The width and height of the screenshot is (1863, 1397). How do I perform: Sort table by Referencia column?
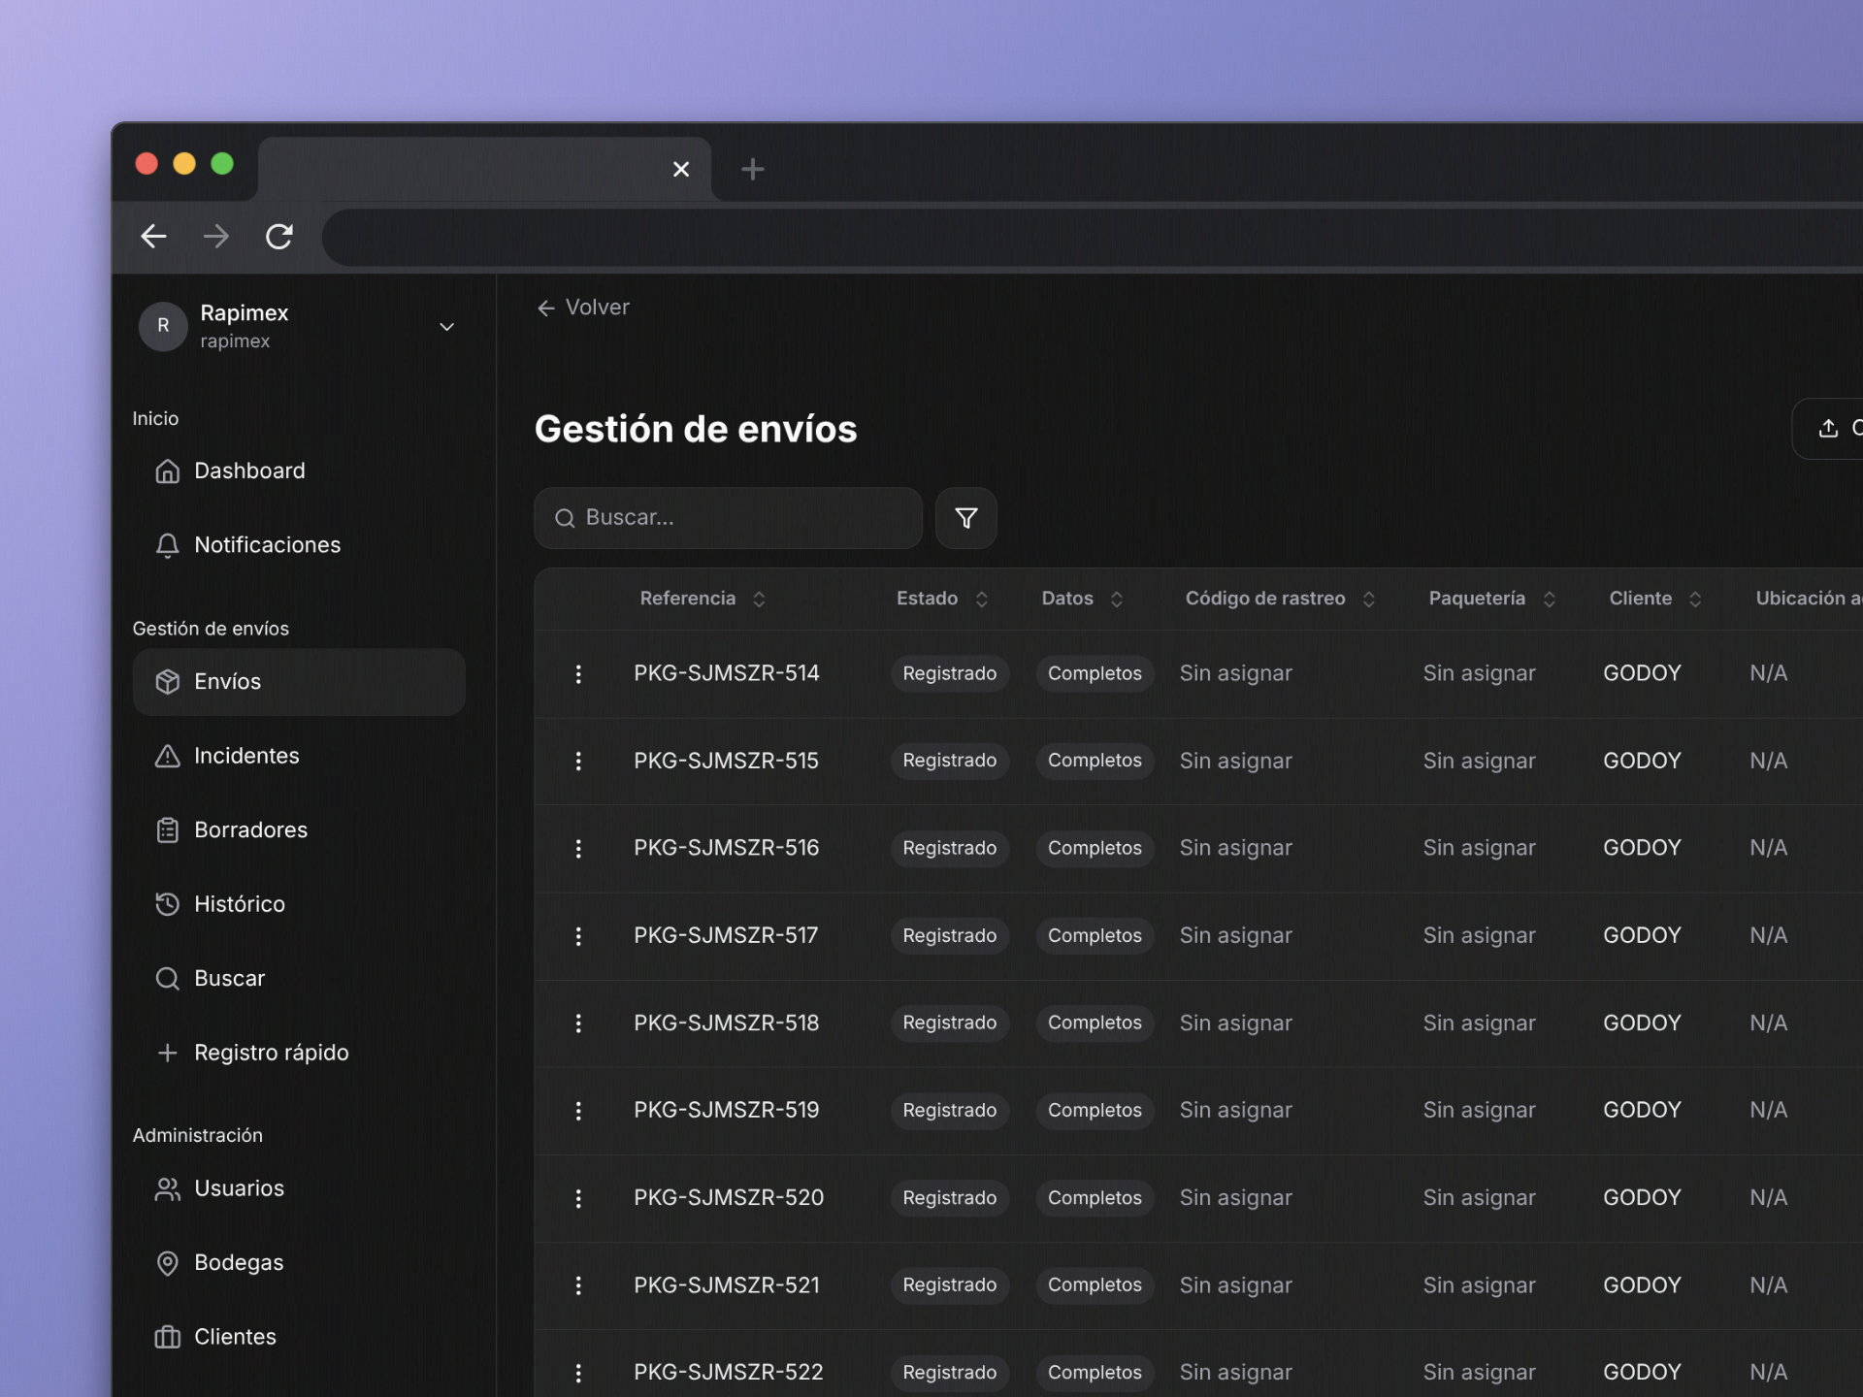click(x=703, y=599)
